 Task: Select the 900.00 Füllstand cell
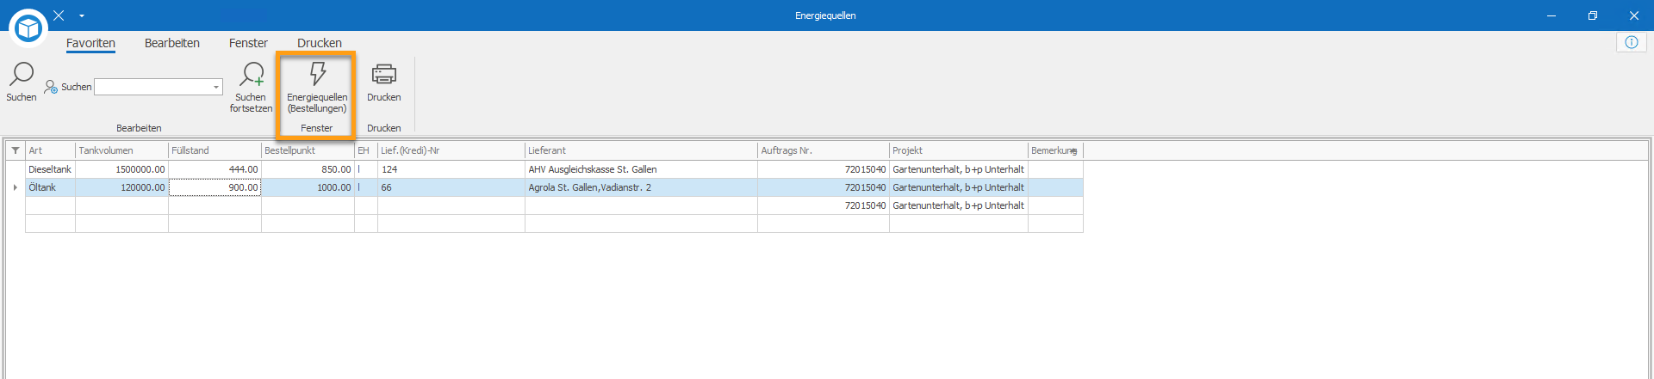coord(215,187)
